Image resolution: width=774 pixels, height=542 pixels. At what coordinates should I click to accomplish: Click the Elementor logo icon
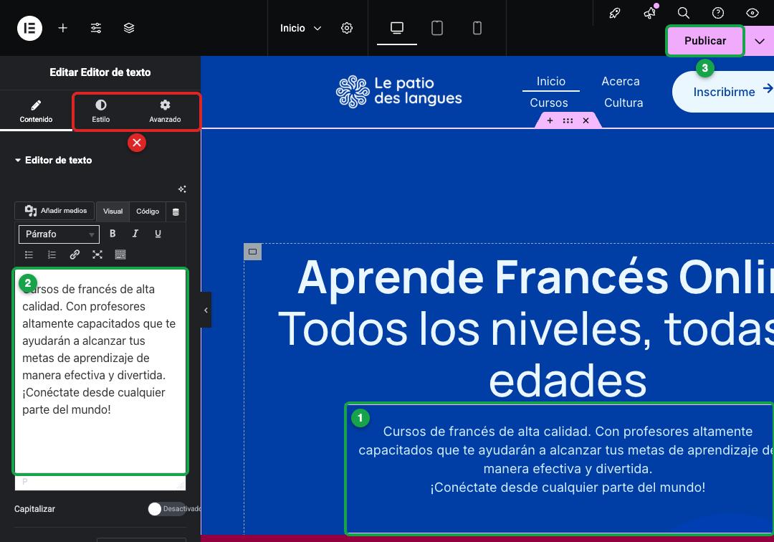[29, 28]
